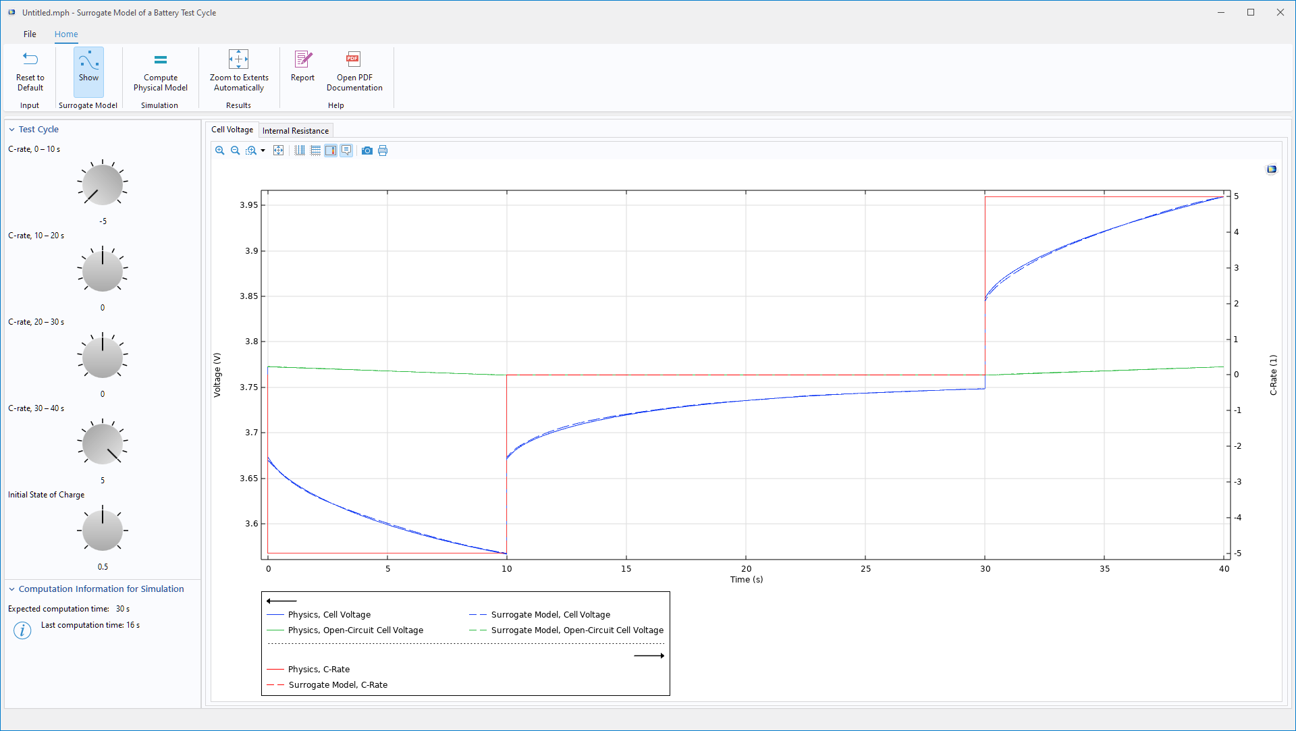
Task: Toggle the x-axis log scale button
Action: point(300,151)
